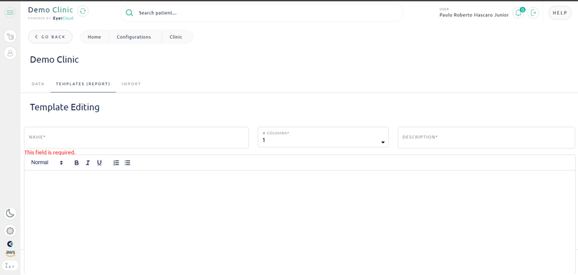Click the Name input field
Image resolution: width=578 pixels, height=275 pixels.
[136, 138]
